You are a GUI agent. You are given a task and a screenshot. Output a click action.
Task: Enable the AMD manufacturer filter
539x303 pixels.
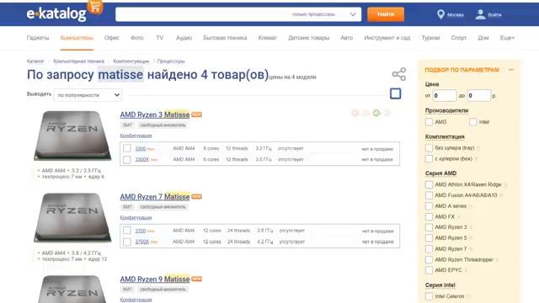(x=429, y=122)
